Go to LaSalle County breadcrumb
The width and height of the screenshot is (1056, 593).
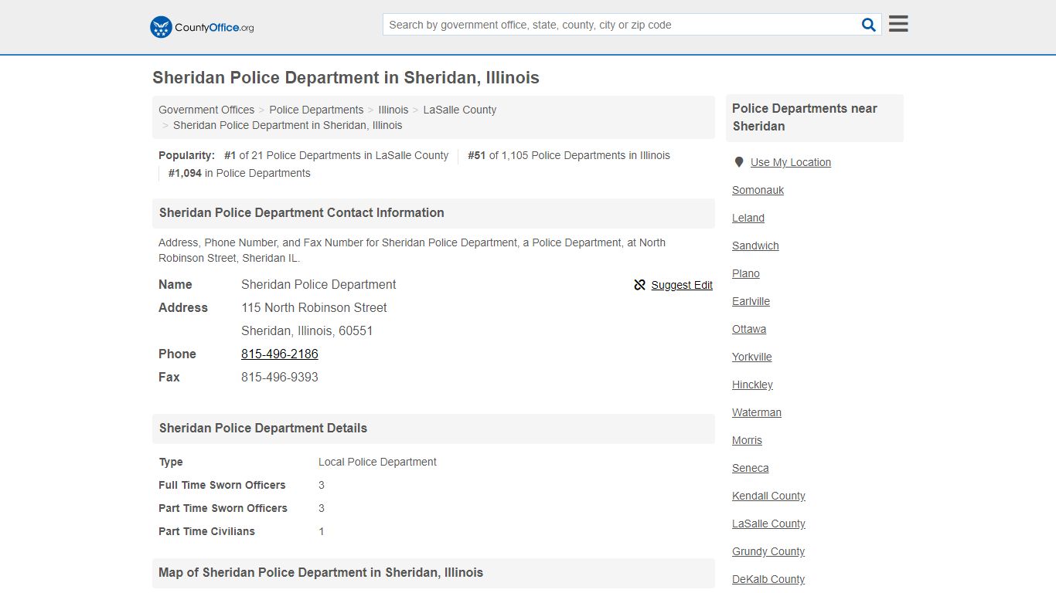pyautogui.click(x=460, y=110)
